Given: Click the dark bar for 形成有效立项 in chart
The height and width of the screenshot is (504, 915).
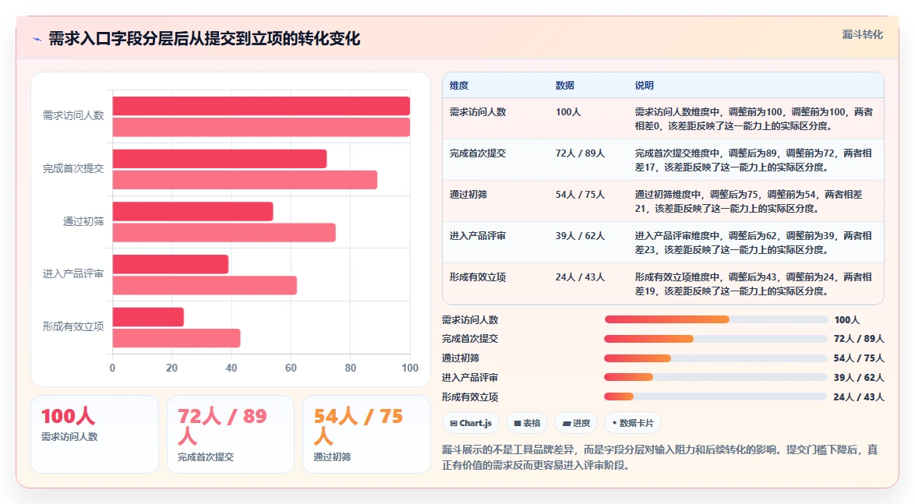Looking at the screenshot, I should click(x=148, y=317).
